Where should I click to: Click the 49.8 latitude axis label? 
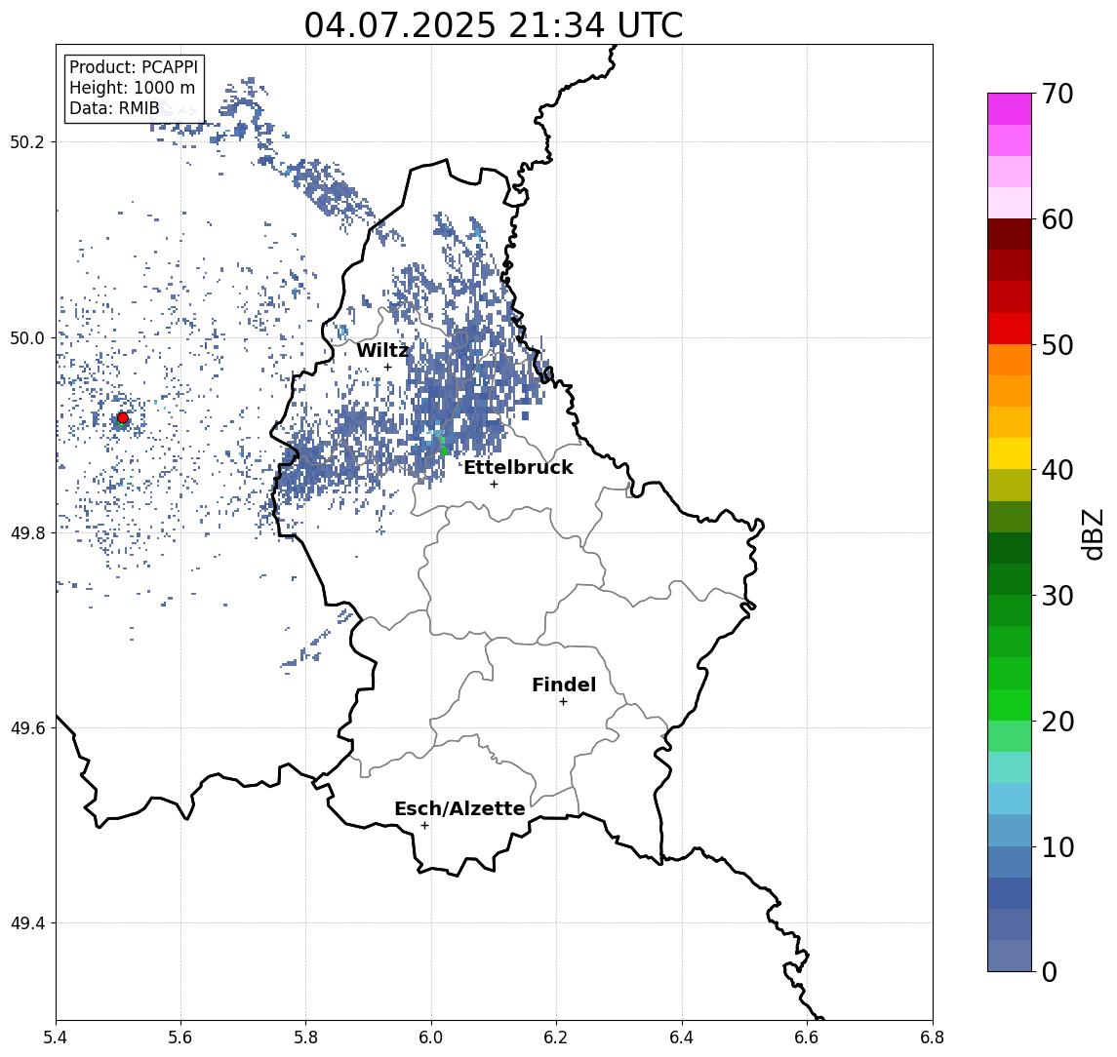[26, 532]
